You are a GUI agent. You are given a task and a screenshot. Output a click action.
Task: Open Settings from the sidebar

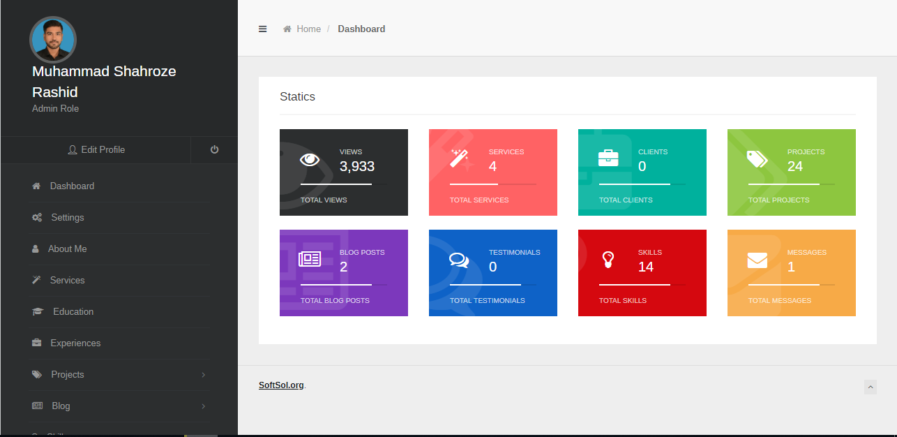[67, 218]
